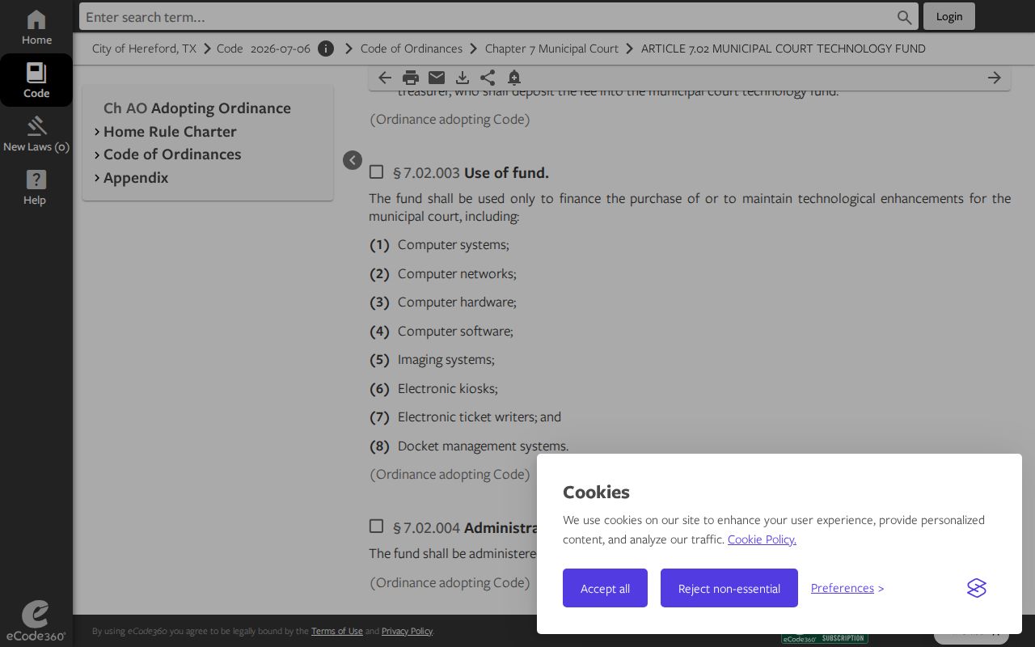
Task: Click the eCode360 logo
Action: click(x=36, y=621)
